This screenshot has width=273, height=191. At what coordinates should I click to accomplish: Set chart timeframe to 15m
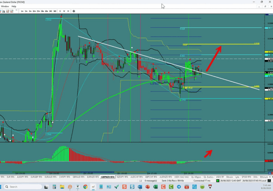tap(38, 11)
